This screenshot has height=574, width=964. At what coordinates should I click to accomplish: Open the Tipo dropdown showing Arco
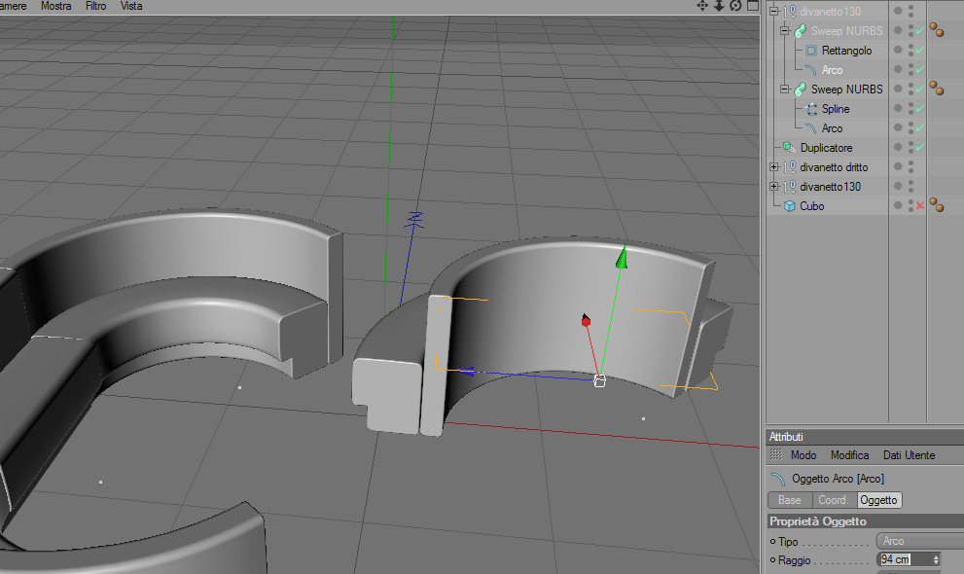919,541
